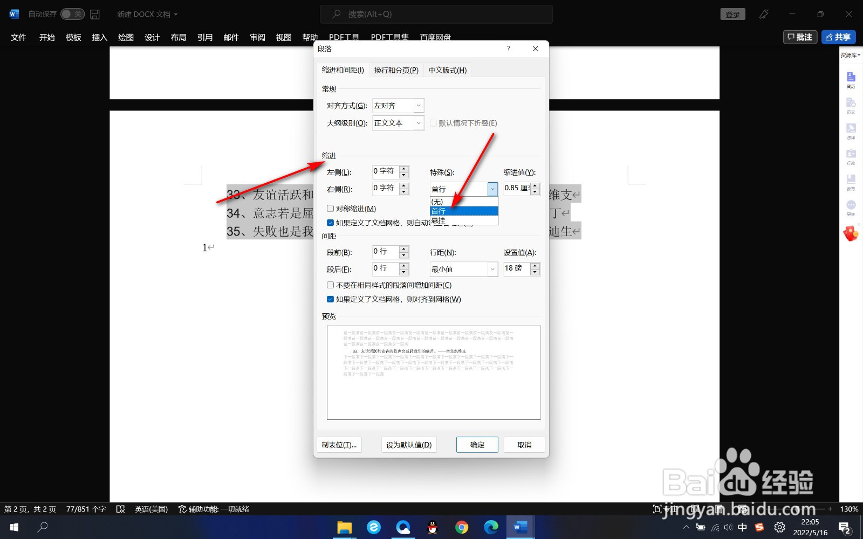The width and height of the screenshot is (863, 539).
Task: Click the volume icon in system tray
Action: click(x=728, y=527)
